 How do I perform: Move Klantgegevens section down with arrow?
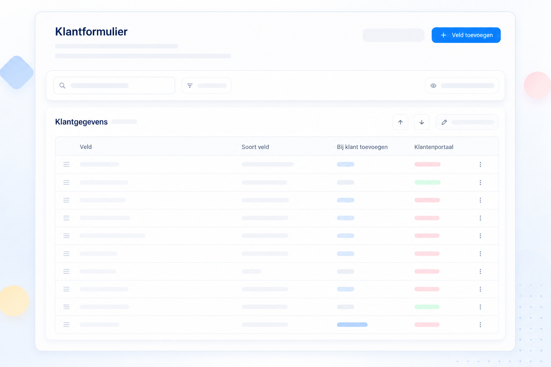coord(422,122)
